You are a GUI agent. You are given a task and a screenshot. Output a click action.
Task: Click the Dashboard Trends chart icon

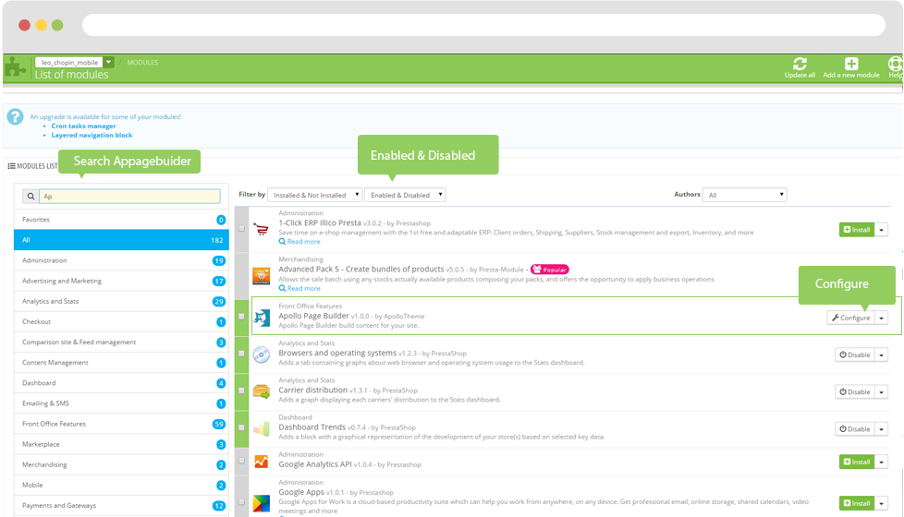tap(262, 428)
